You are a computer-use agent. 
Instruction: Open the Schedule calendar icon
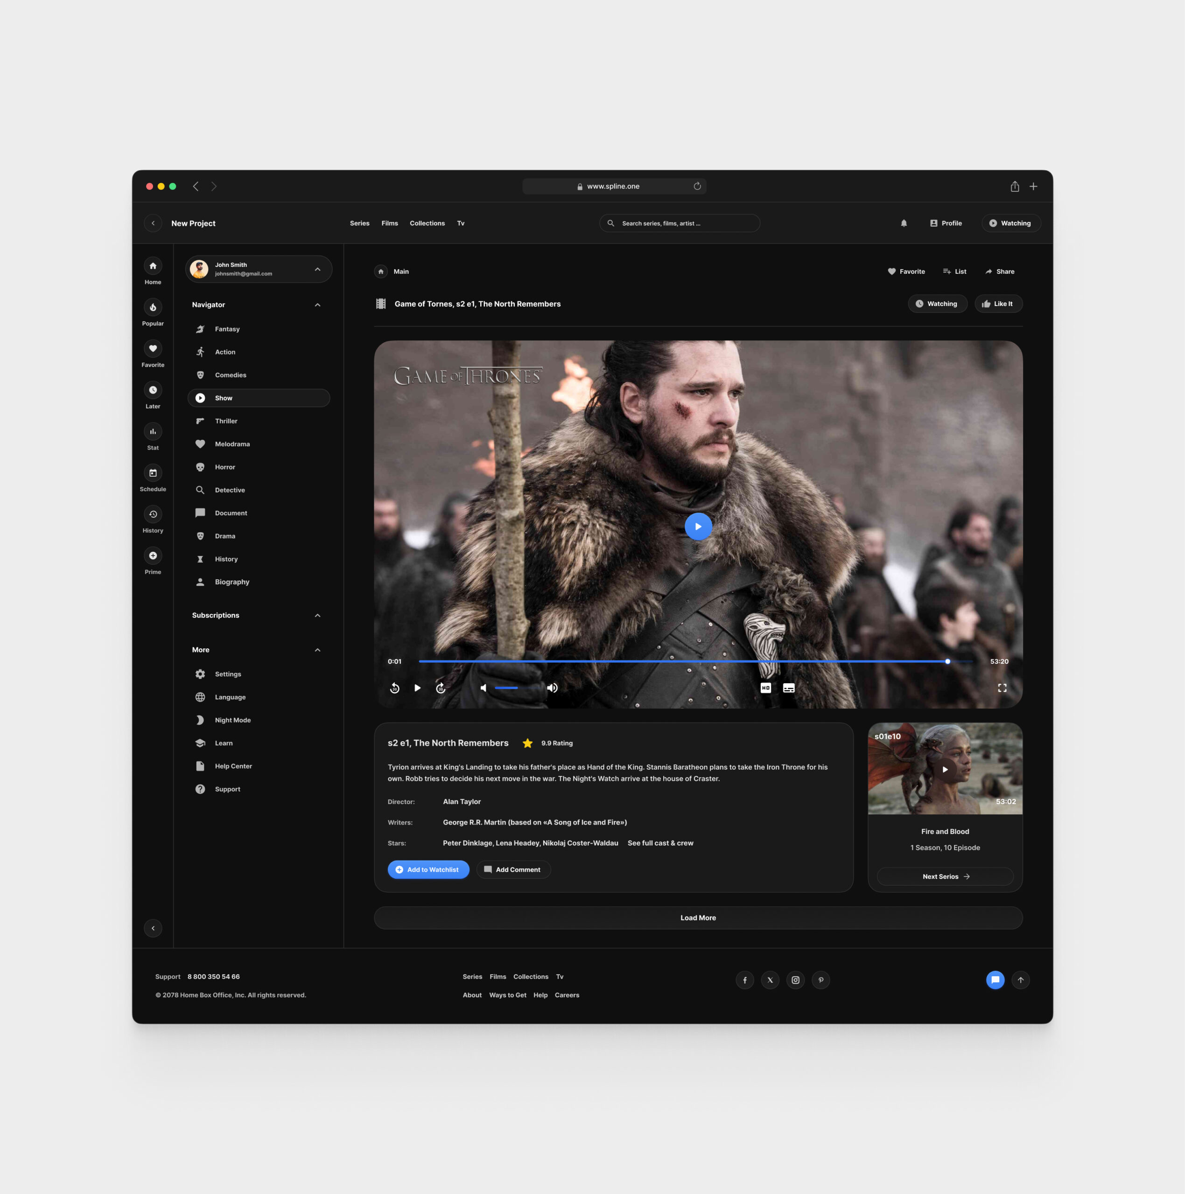[x=153, y=473]
